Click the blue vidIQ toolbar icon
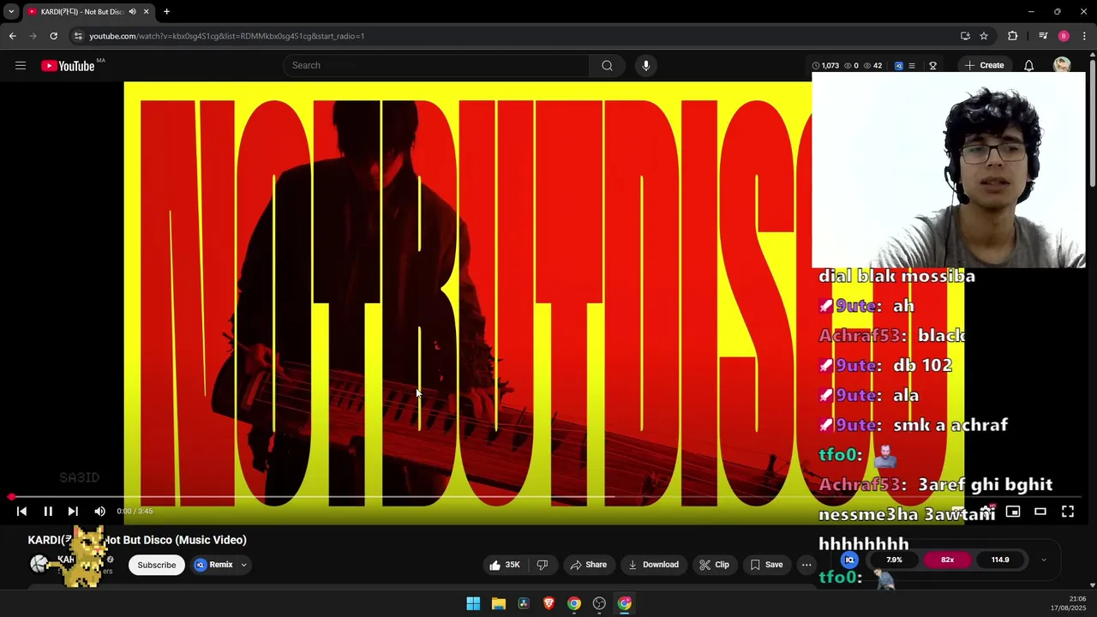The image size is (1097, 617). [x=898, y=66]
